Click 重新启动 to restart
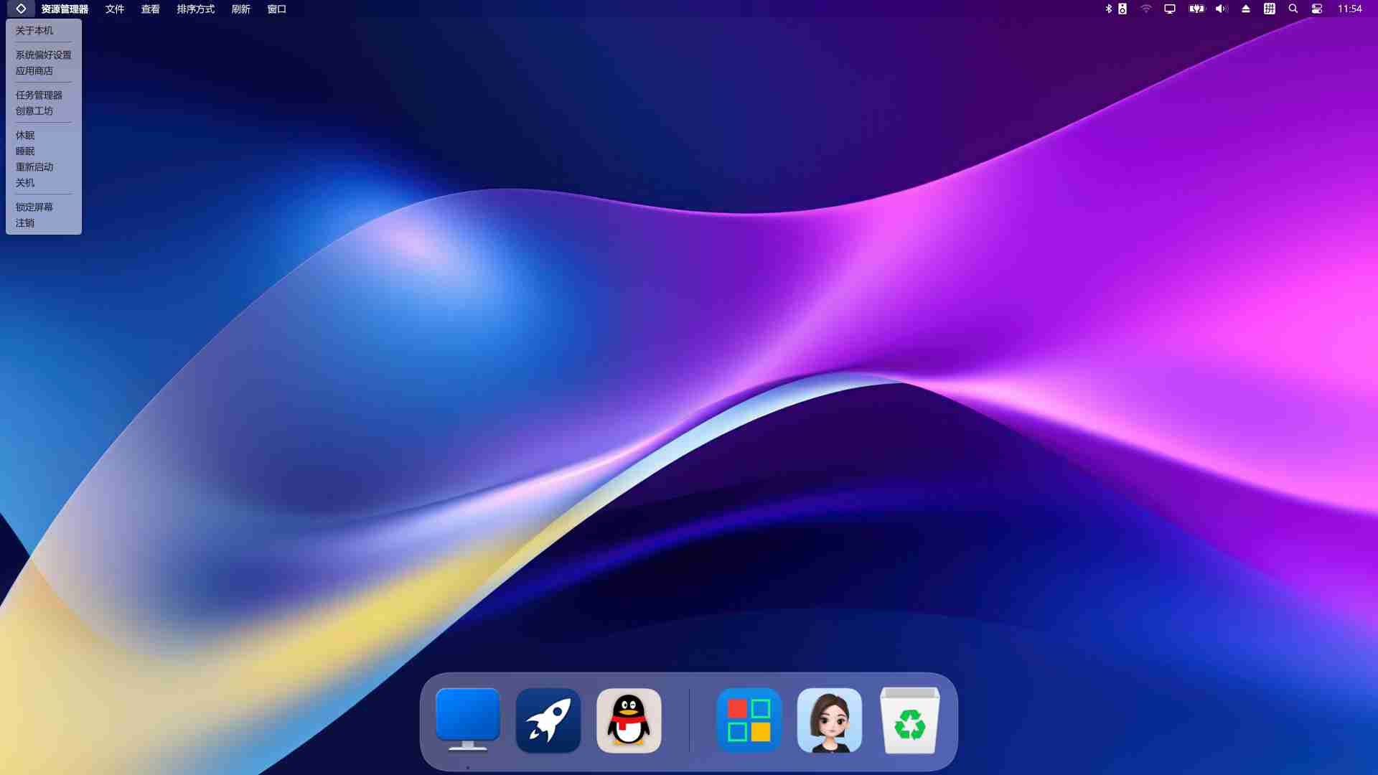This screenshot has height=775, width=1378. [x=34, y=166]
